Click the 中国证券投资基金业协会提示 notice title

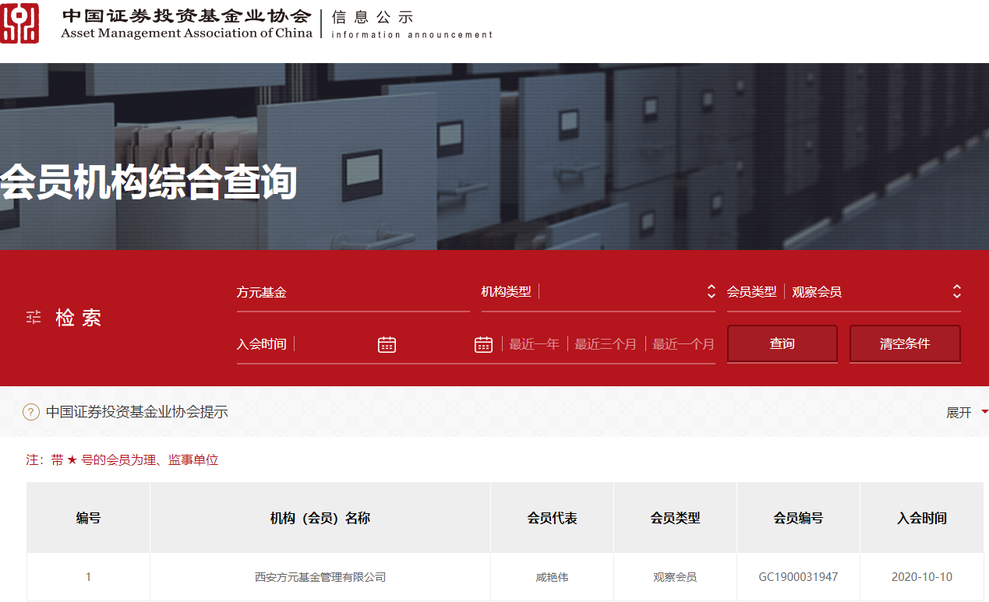137,412
